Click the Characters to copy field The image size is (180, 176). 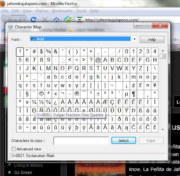(81, 140)
